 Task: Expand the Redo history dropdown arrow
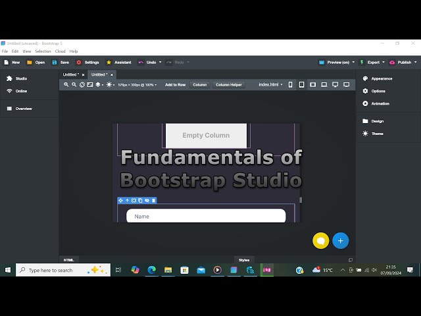coord(188,62)
